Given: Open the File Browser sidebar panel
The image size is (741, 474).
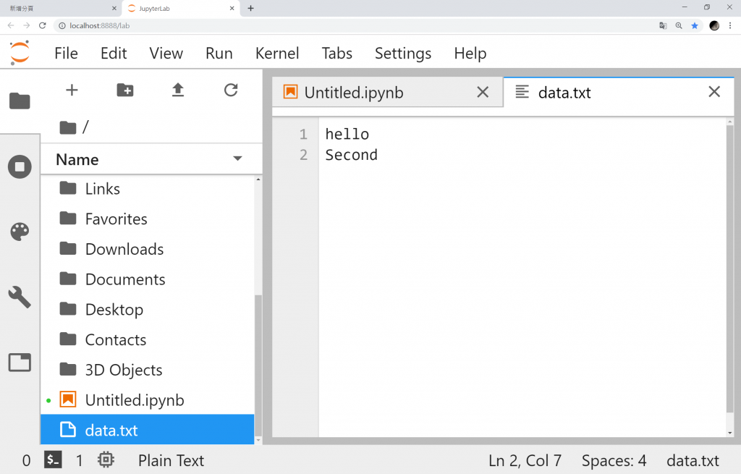Looking at the screenshot, I should (x=20, y=101).
